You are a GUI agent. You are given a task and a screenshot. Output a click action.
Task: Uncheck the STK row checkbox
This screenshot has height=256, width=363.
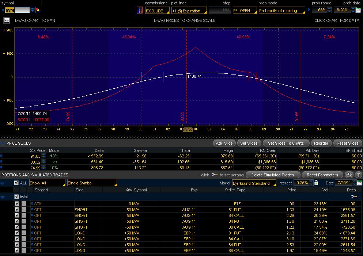(17, 203)
